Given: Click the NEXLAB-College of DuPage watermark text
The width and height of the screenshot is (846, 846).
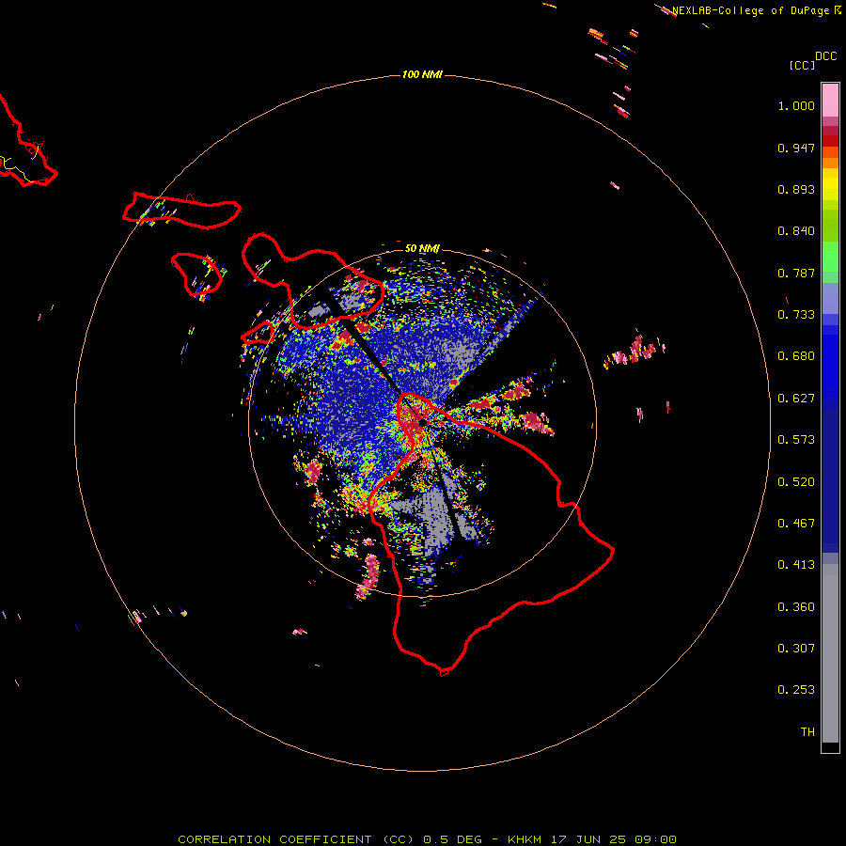Looking at the screenshot, I should pyautogui.click(x=752, y=10).
